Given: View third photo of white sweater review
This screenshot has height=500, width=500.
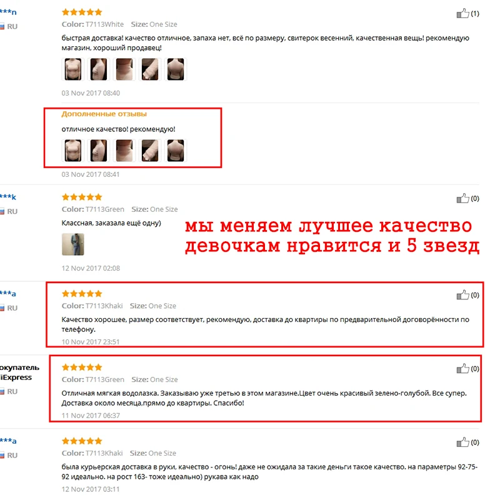Looking at the screenshot, I should click(x=124, y=69).
